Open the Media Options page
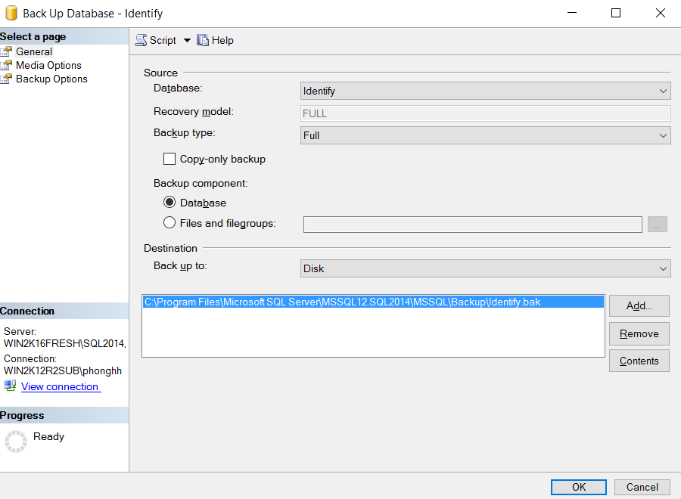This screenshot has width=681, height=499. click(x=48, y=66)
